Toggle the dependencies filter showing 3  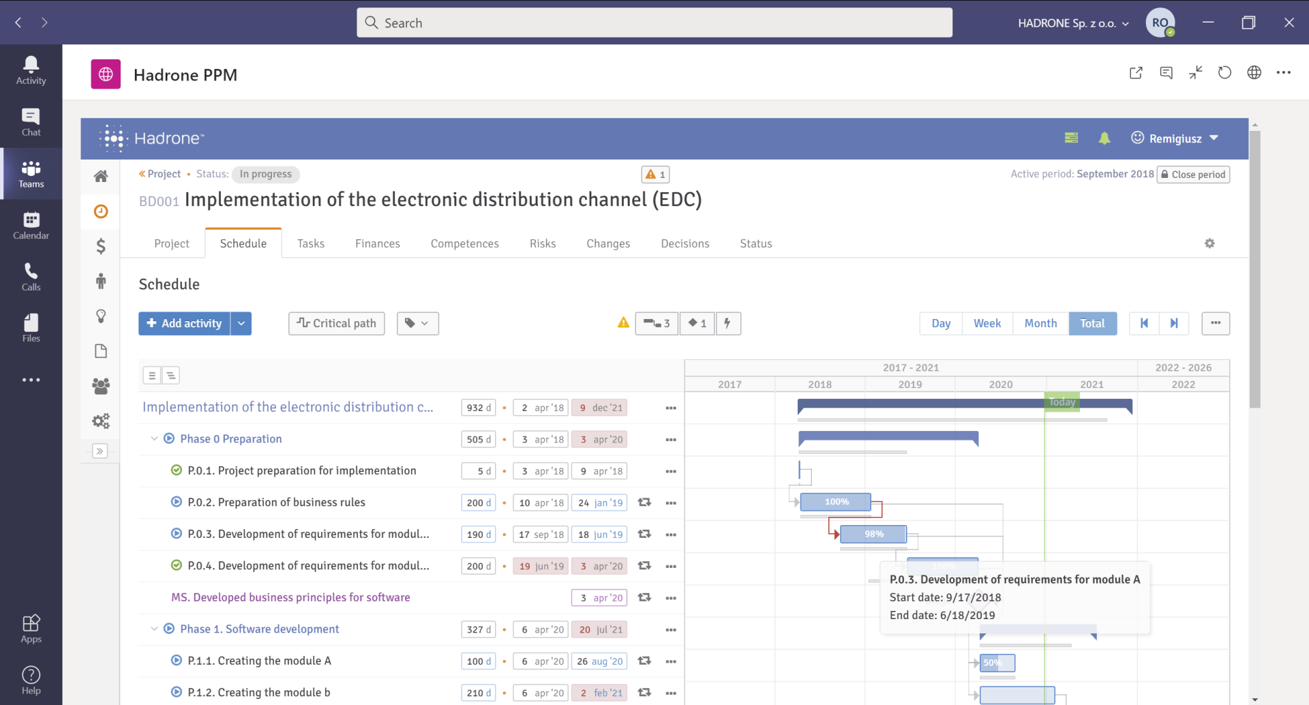point(657,323)
